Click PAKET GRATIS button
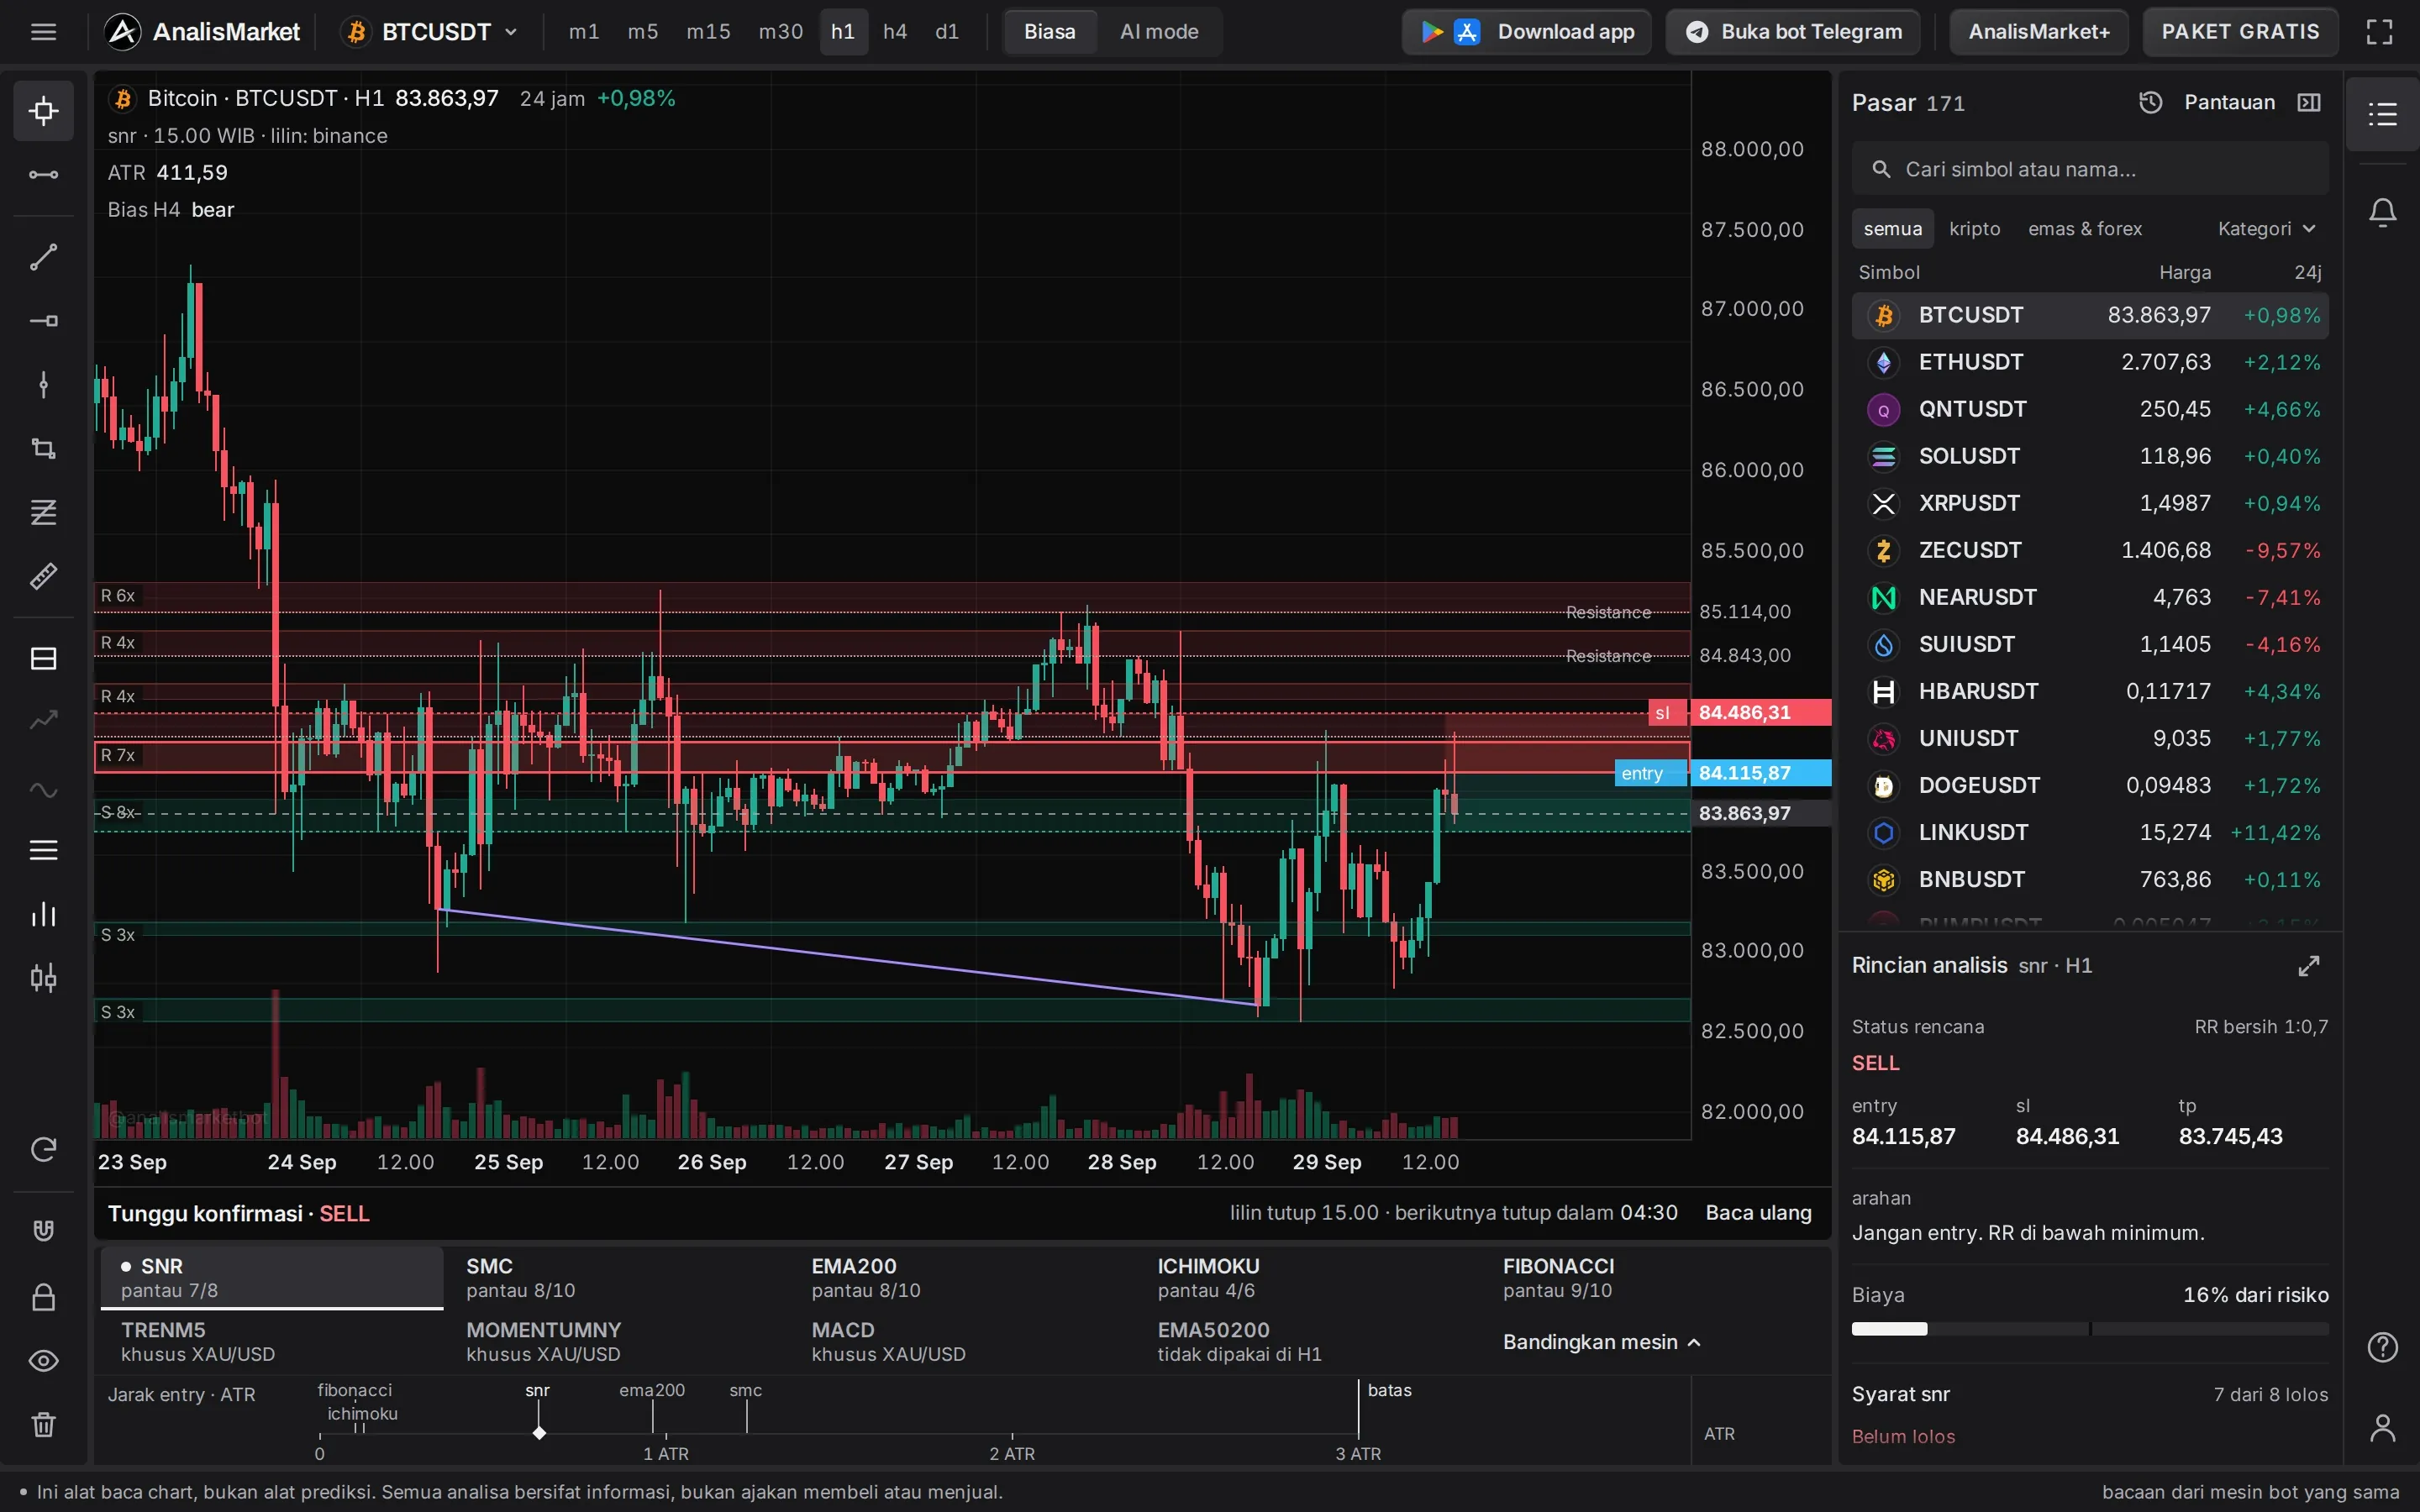Viewport: 2420px width, 1512px height. coord(2240,32)
